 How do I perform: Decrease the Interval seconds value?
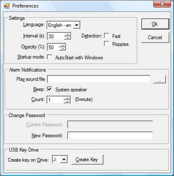[x=68, y=38]
